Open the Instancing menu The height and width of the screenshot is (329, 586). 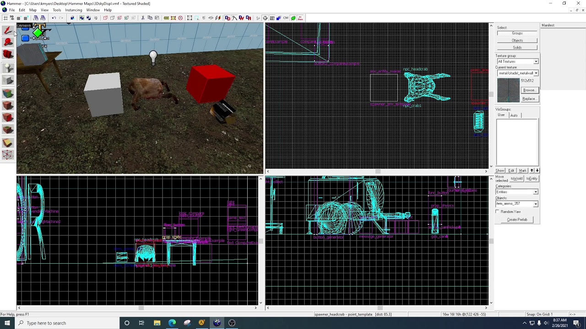(x=74, y=10)
